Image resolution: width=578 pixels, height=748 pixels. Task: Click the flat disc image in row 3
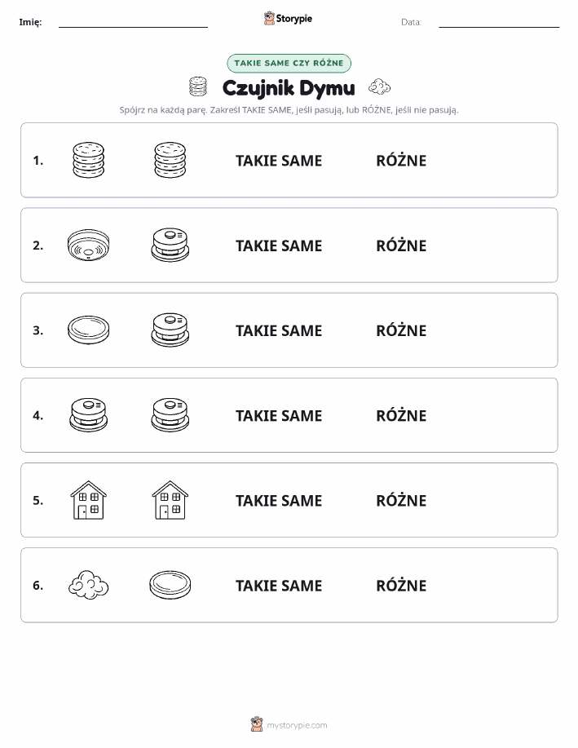coord(88,330)
